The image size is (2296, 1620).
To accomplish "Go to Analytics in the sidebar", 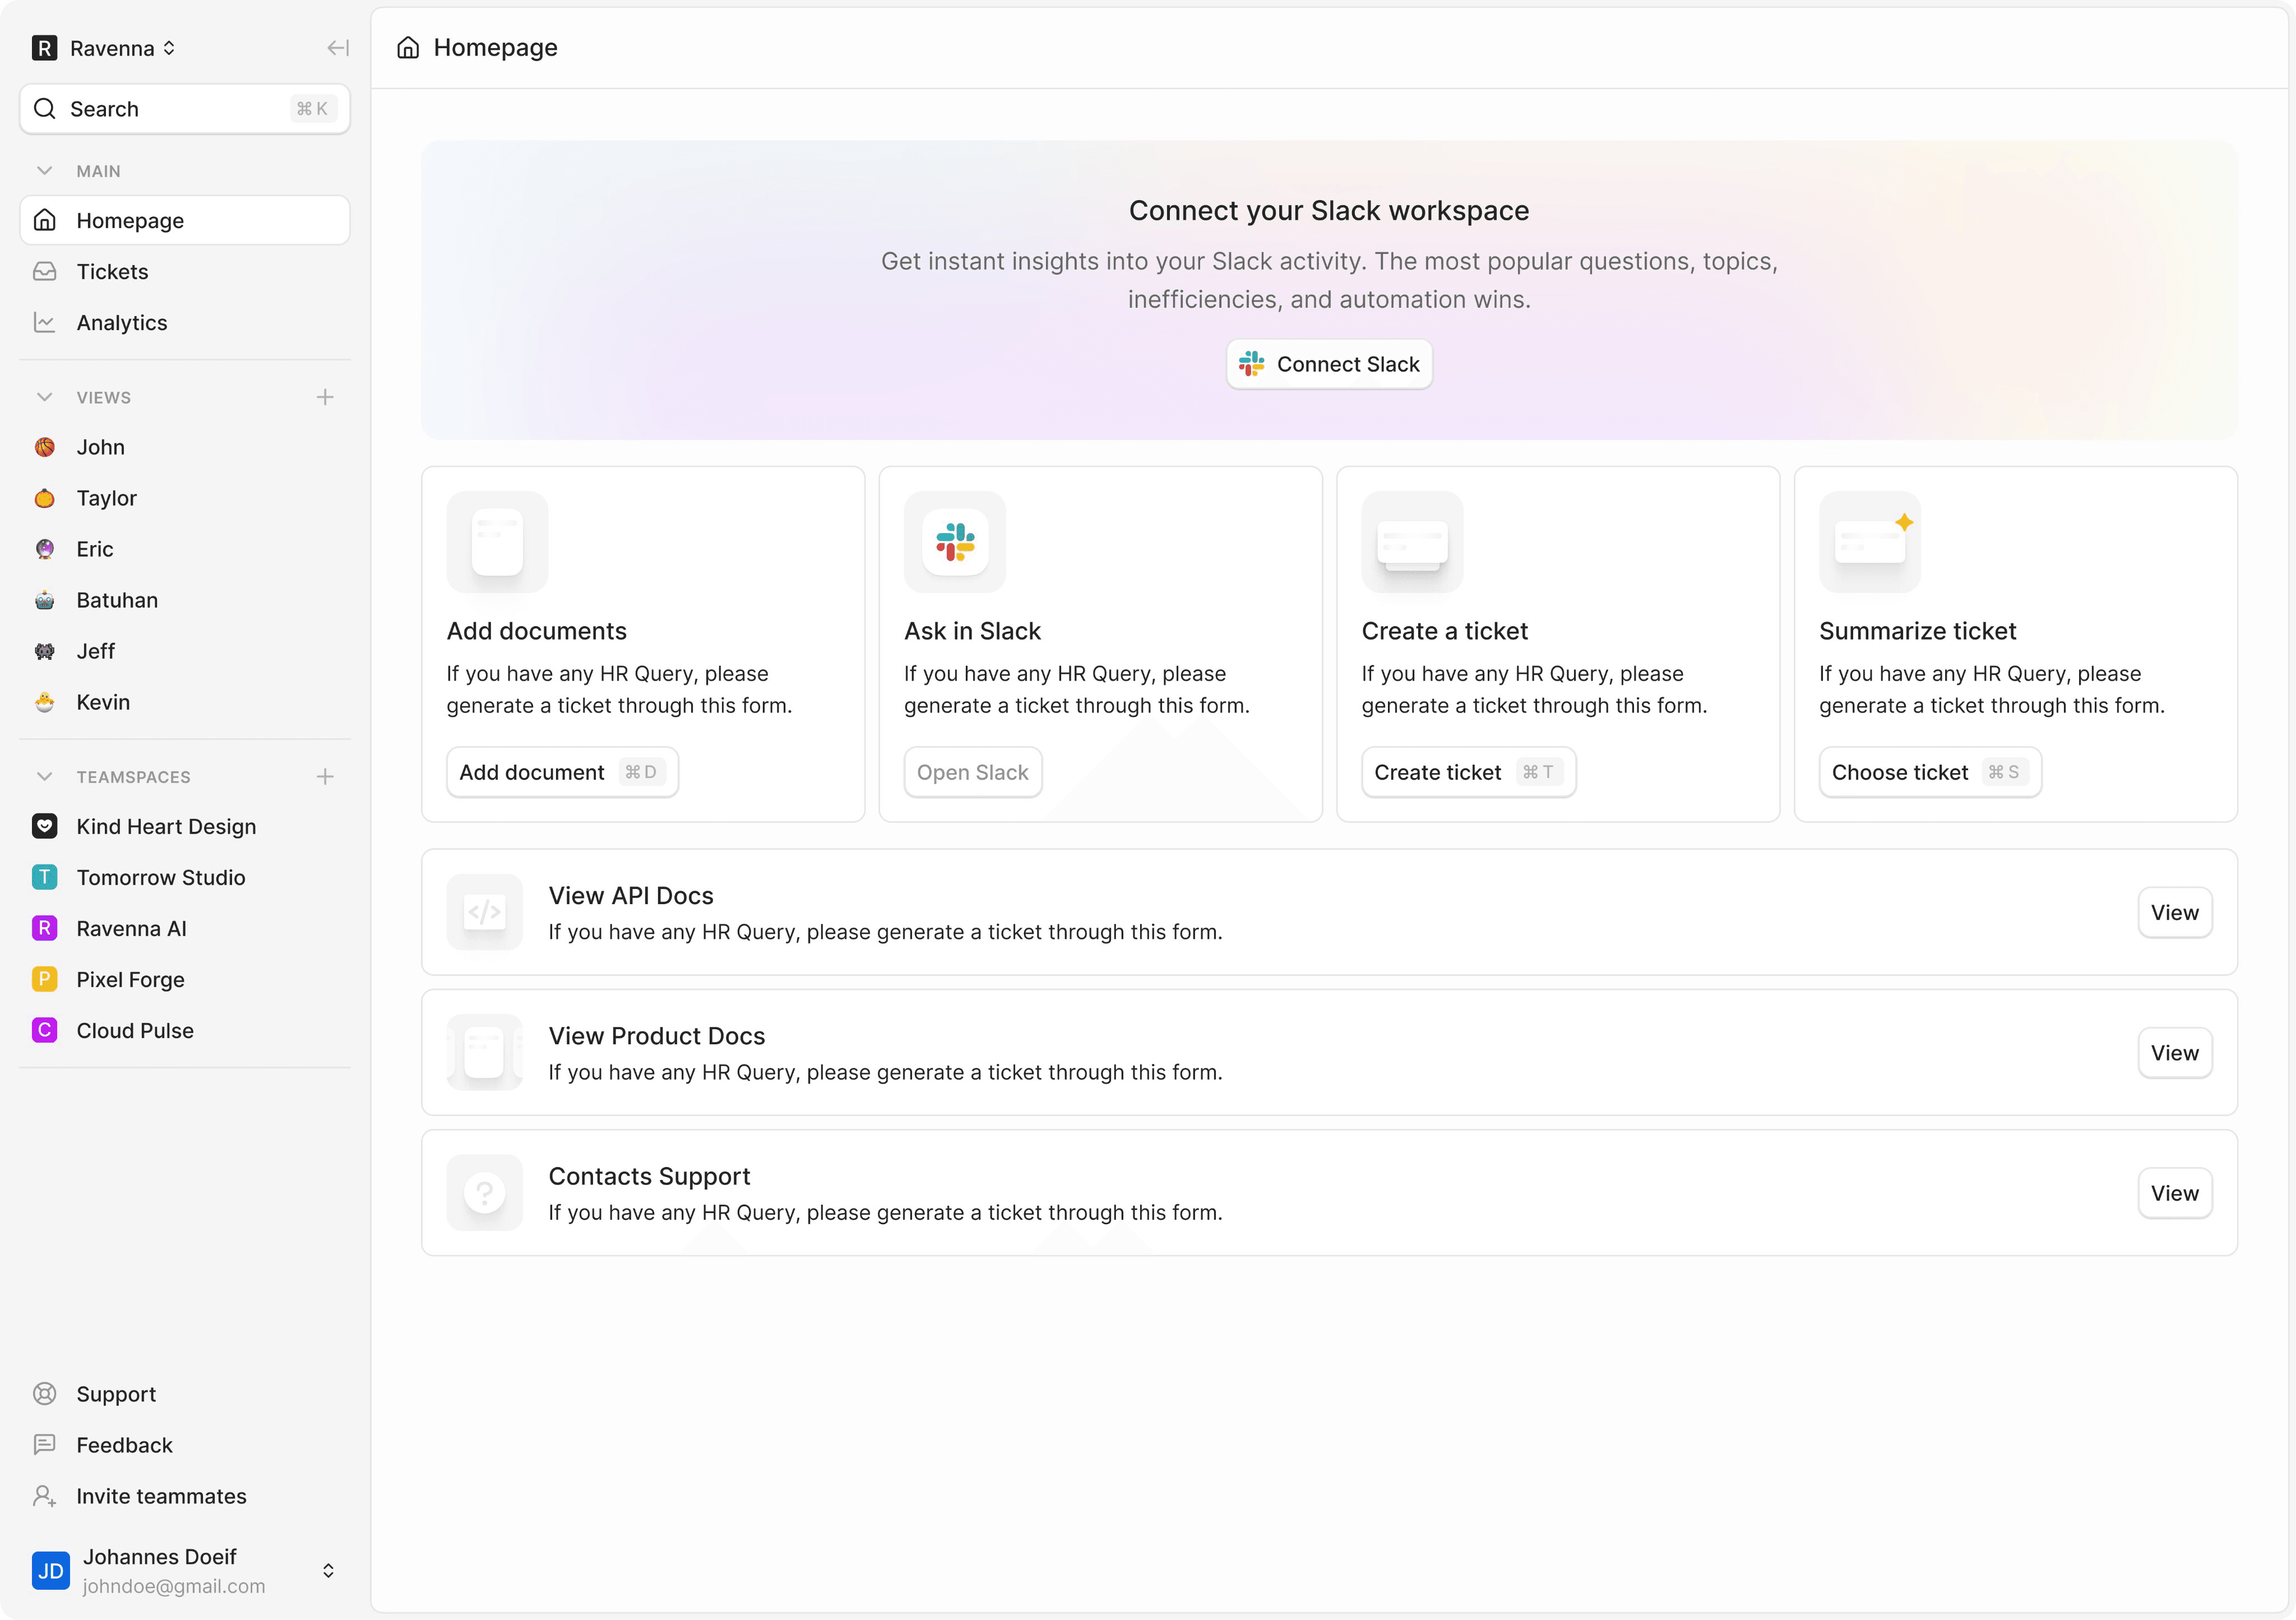I will click(x=121, y=323).
